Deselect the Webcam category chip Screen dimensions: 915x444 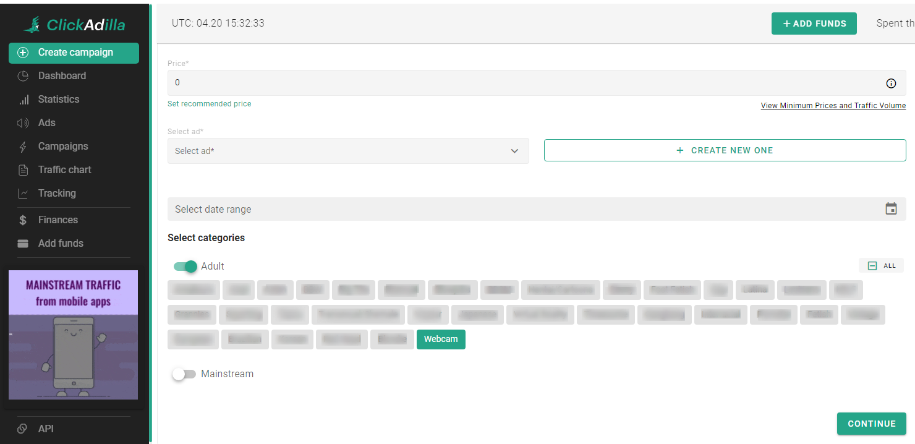click(x=441, y=339)
